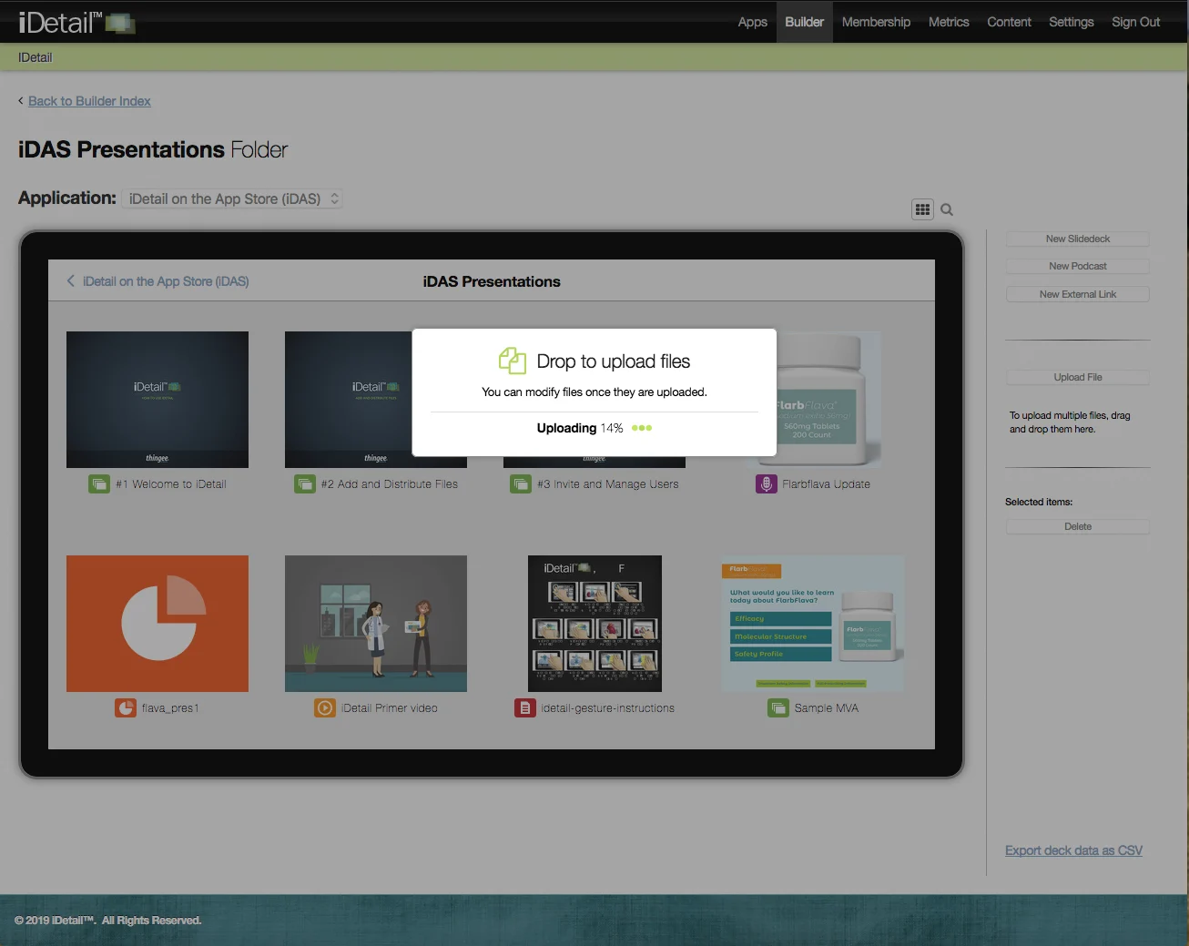Click the upload progress dots indicator

tap(642, 428)
